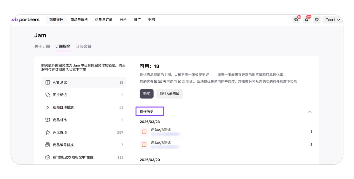Click the 2026/03/23 date heading

tap(150, 122)
